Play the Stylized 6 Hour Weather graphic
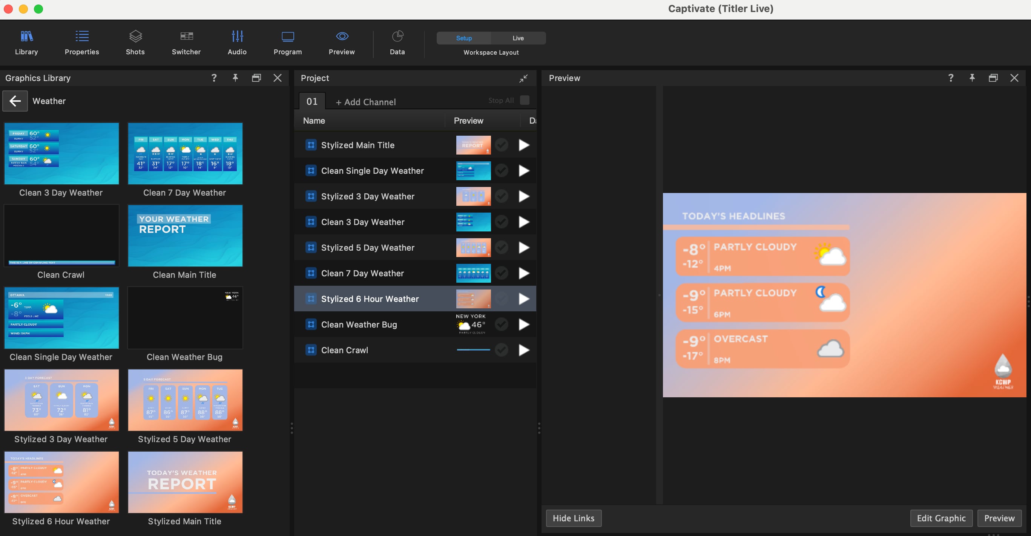1031x536 pixels. (x=524, y=299)
